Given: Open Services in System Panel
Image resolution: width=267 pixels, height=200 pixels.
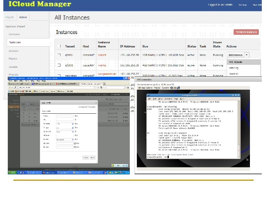Looking at the screenshot, I should [14, 51].
